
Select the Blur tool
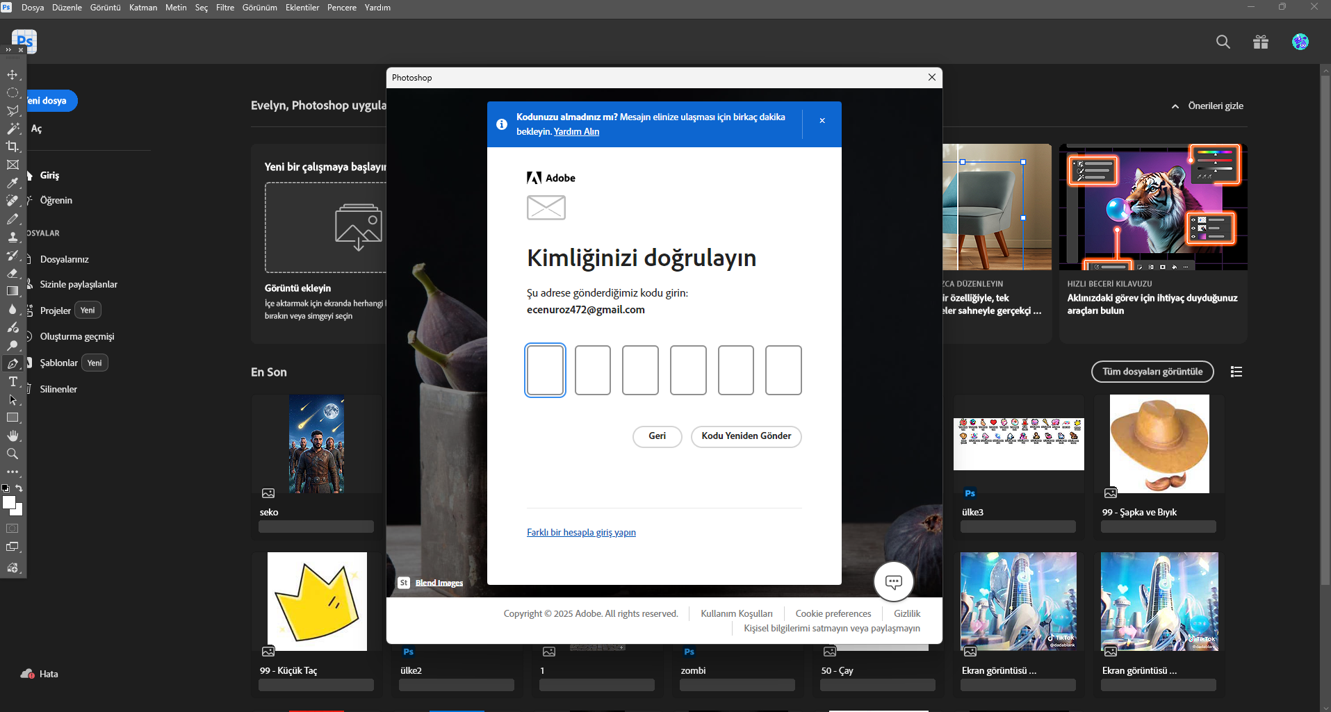pyautogui.click(x=13, y=309)
